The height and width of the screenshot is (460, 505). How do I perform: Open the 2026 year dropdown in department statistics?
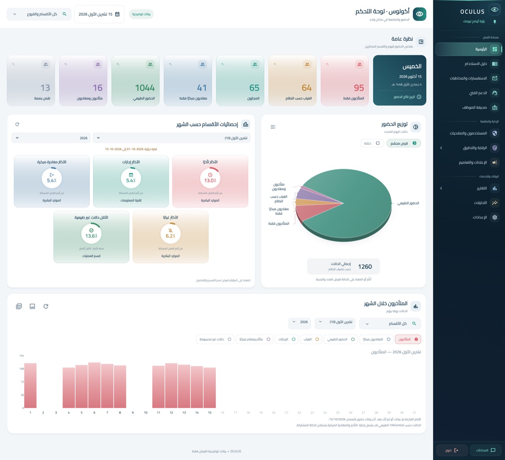point(51,138)
